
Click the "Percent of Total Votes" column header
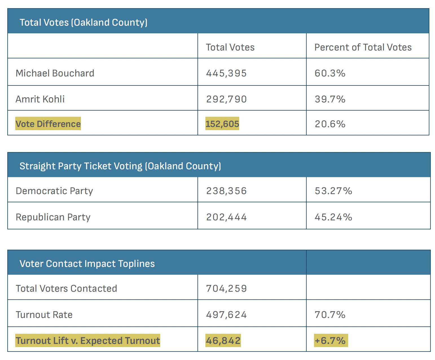click(x=363, y=47)
